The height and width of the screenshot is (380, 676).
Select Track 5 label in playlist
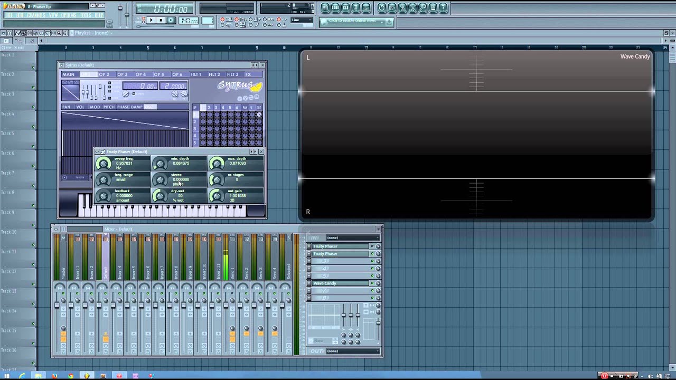(x=7, y=134)
